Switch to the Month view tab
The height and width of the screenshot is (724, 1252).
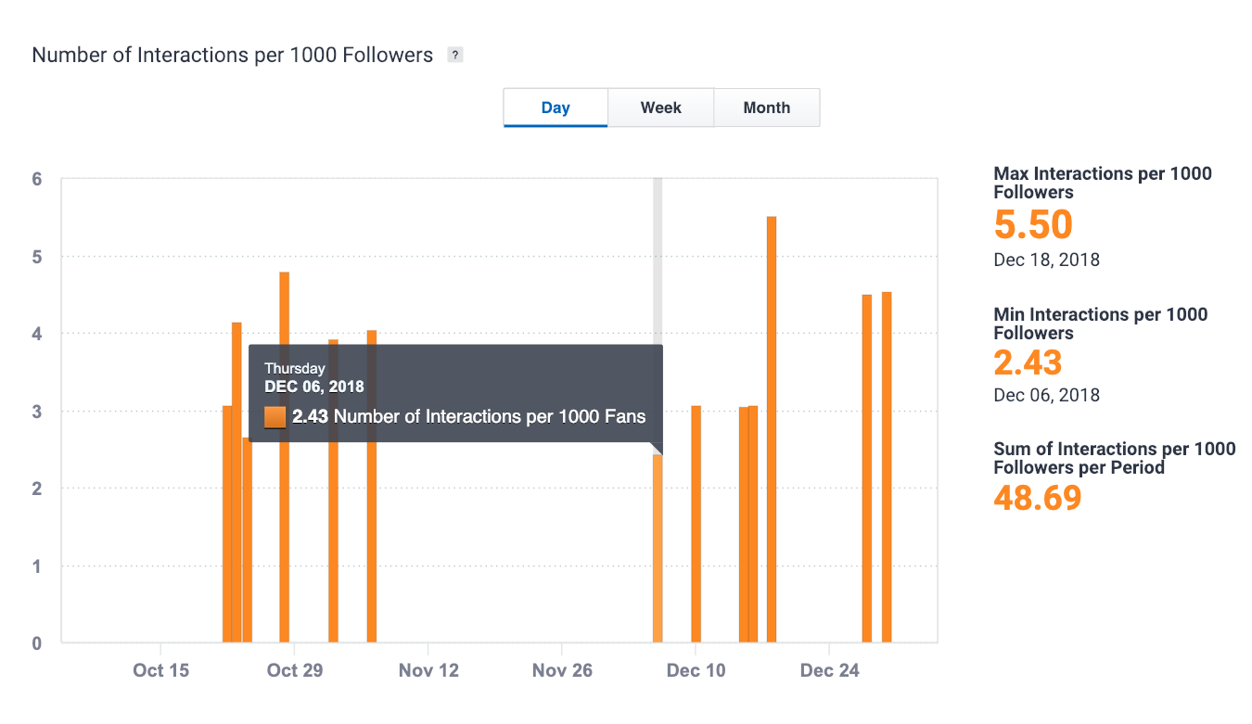(766, 108)
